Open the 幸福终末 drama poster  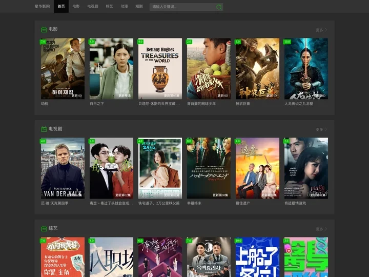[x=209, y=168]
